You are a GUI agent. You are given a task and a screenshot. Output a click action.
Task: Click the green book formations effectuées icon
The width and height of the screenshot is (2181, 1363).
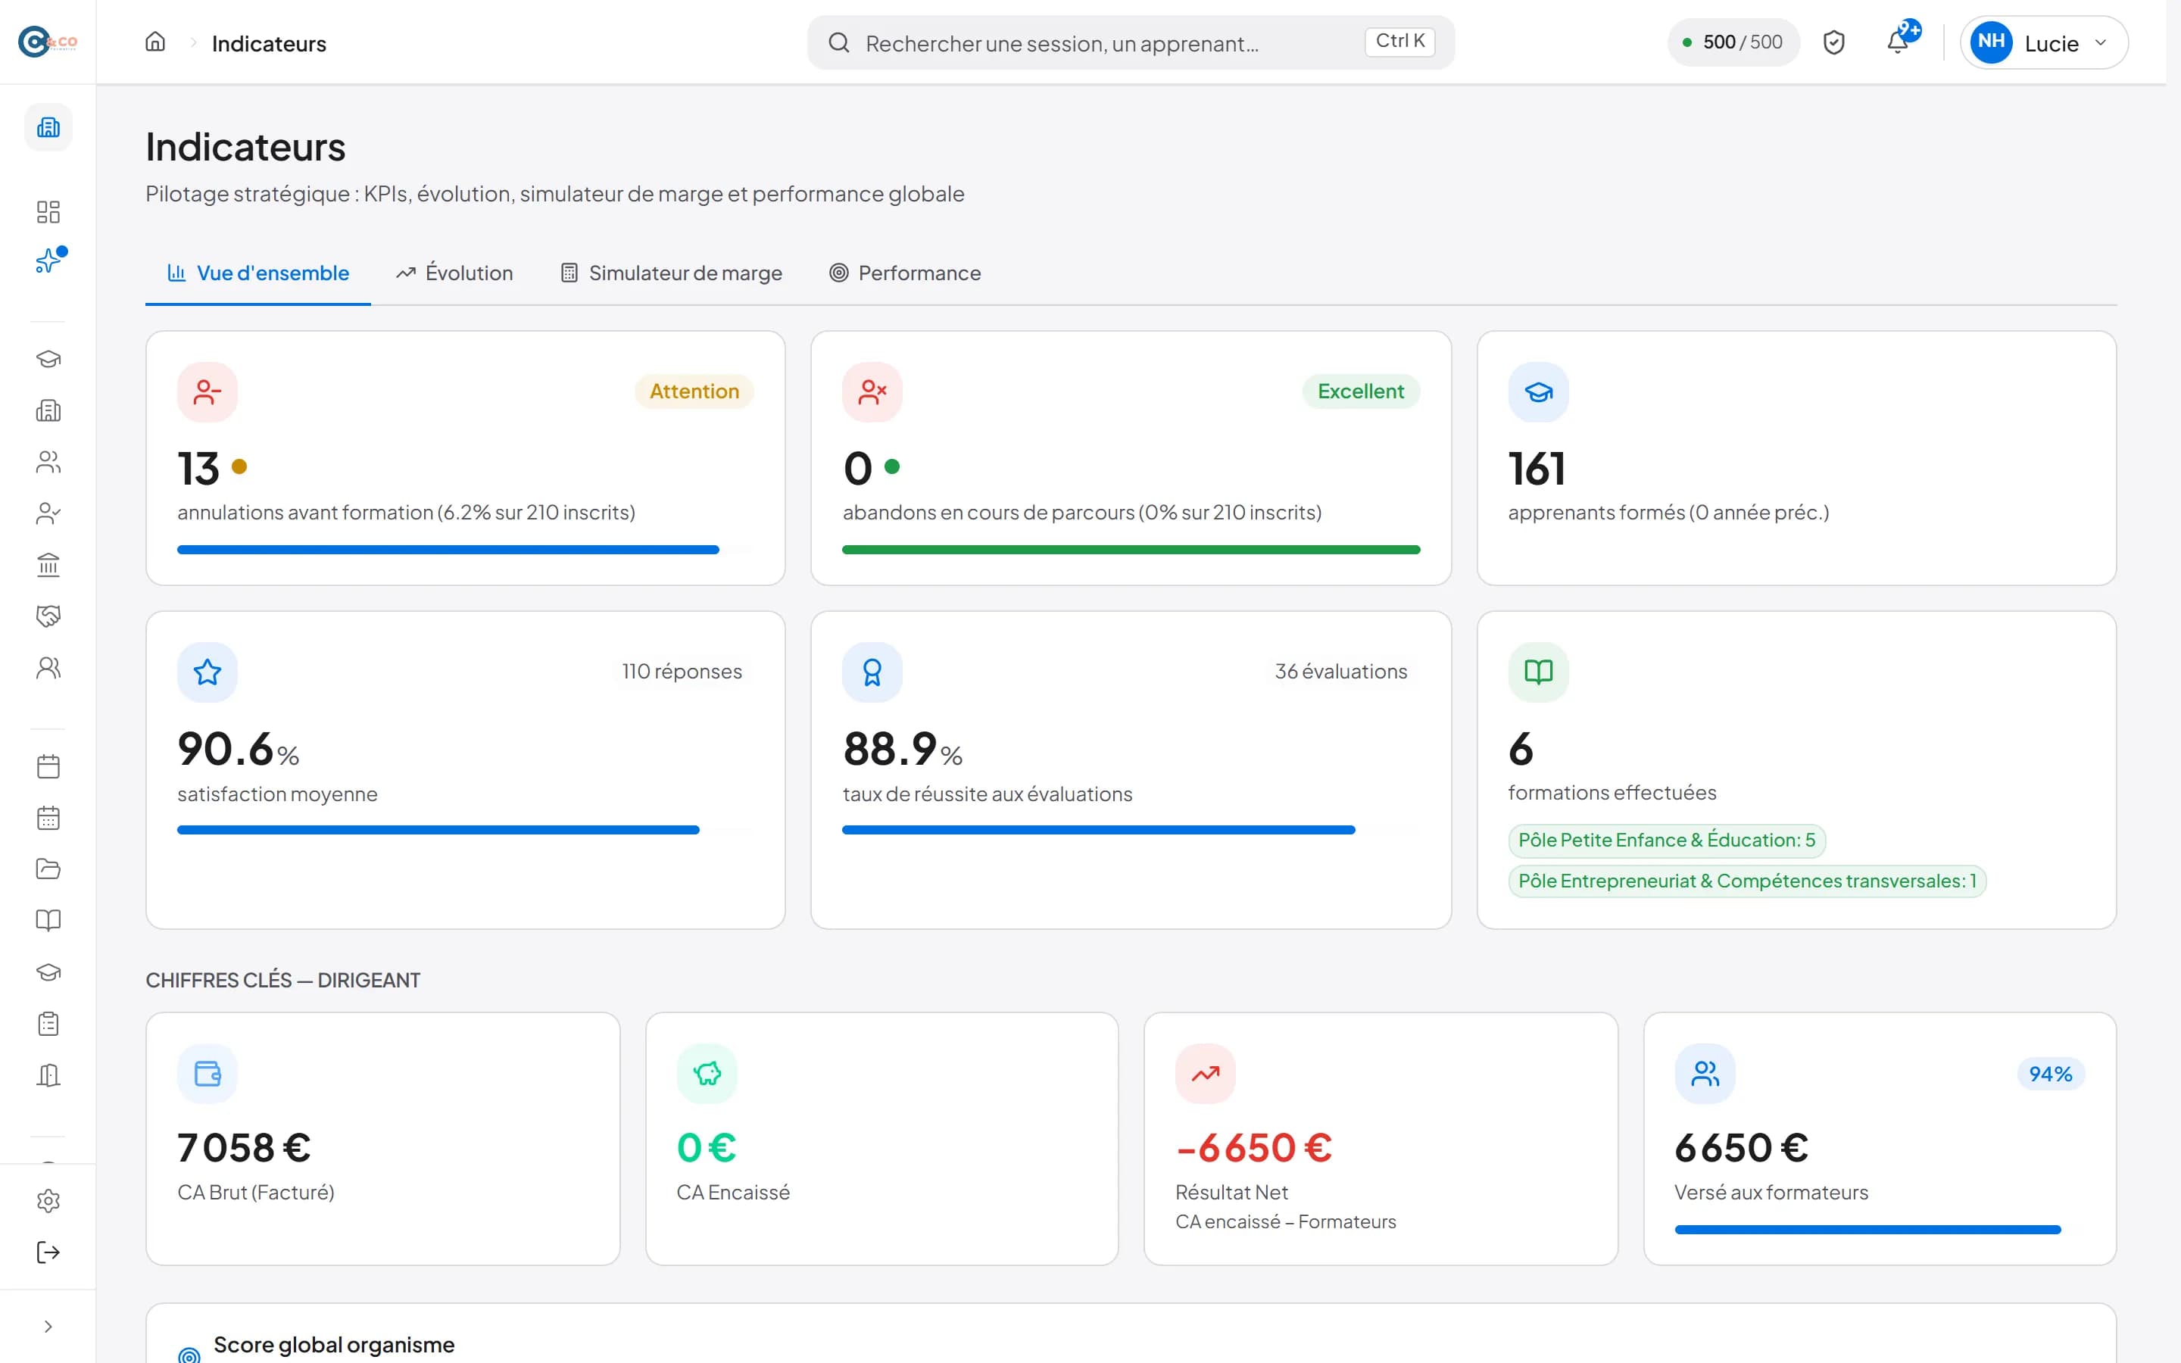[1538, 672]
